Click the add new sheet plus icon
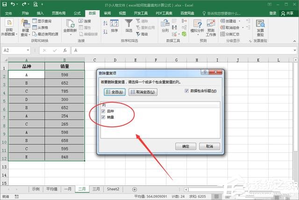299x200 pixels. pos(135,189)
